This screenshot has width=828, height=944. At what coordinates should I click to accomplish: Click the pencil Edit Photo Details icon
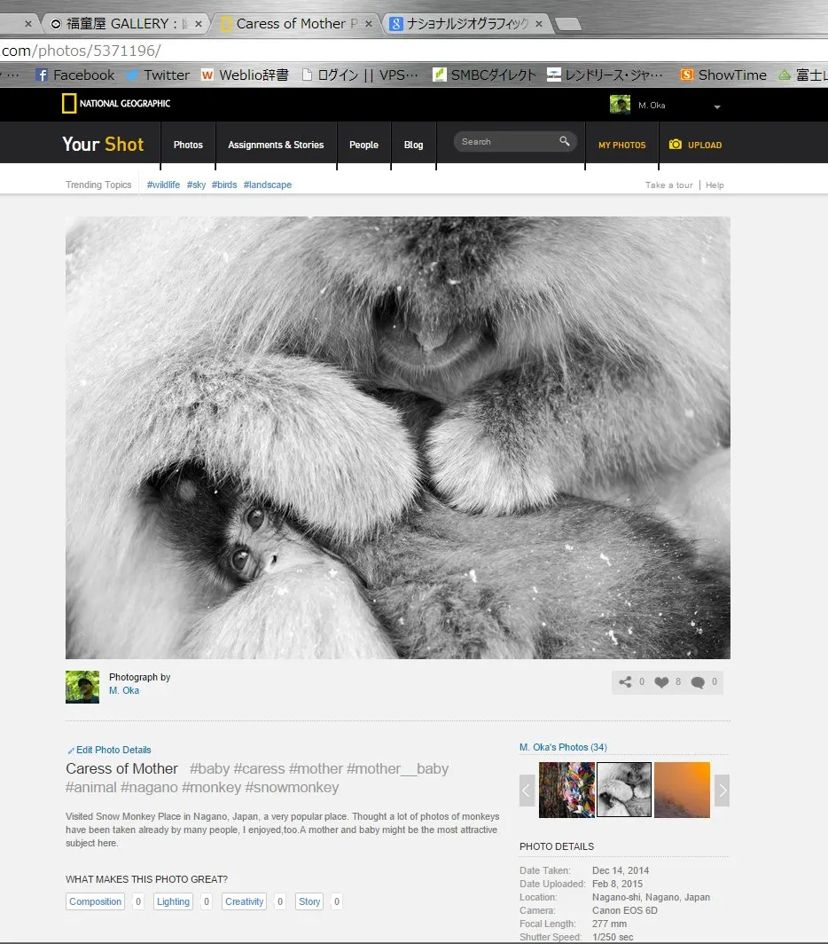point(71,751)
